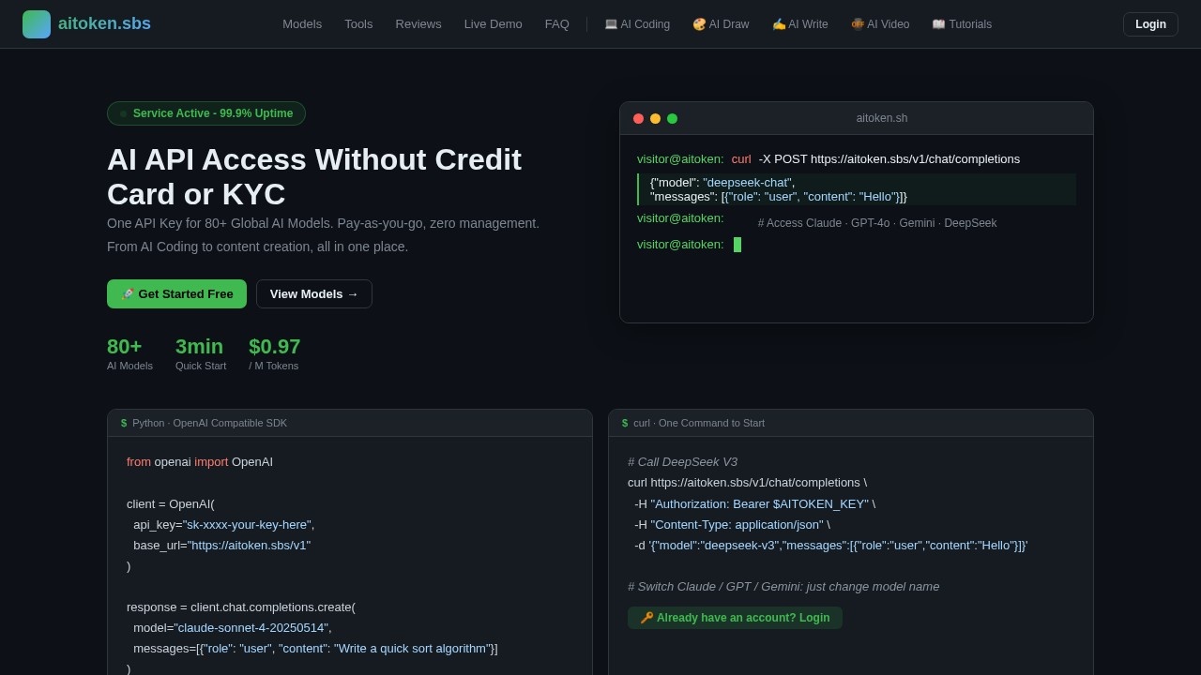This screenshot has width=1201, height=675.
Task: Open the AI Video nav link
Action: 880,24
